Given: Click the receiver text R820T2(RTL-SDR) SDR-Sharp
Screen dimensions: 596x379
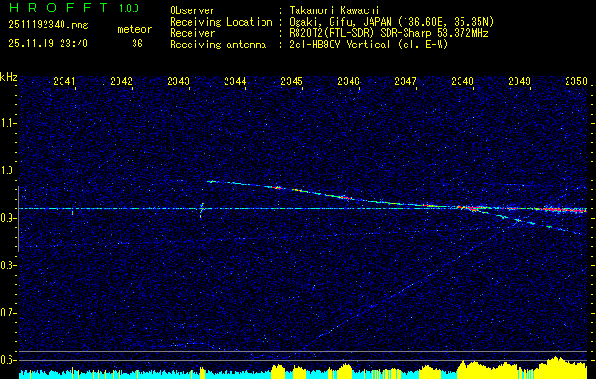Looking at the screenshot, I should click(360, 33).
